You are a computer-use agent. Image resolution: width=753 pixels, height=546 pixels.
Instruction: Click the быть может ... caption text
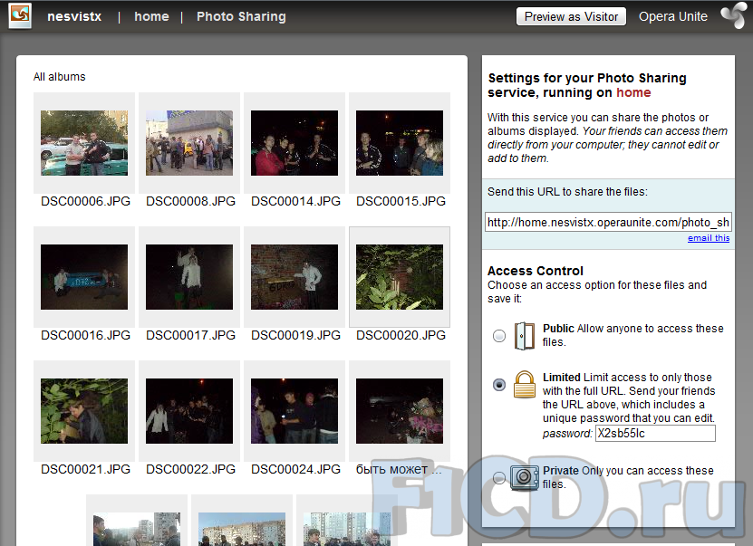click(399, 469)
